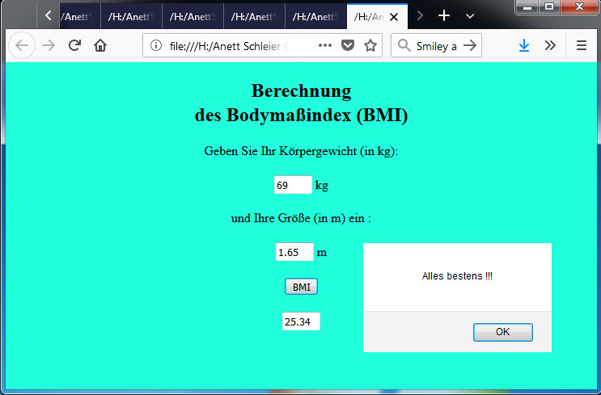
Task: Switch to the first /H:/Anett tab
Action: click(x=77, y=16)
